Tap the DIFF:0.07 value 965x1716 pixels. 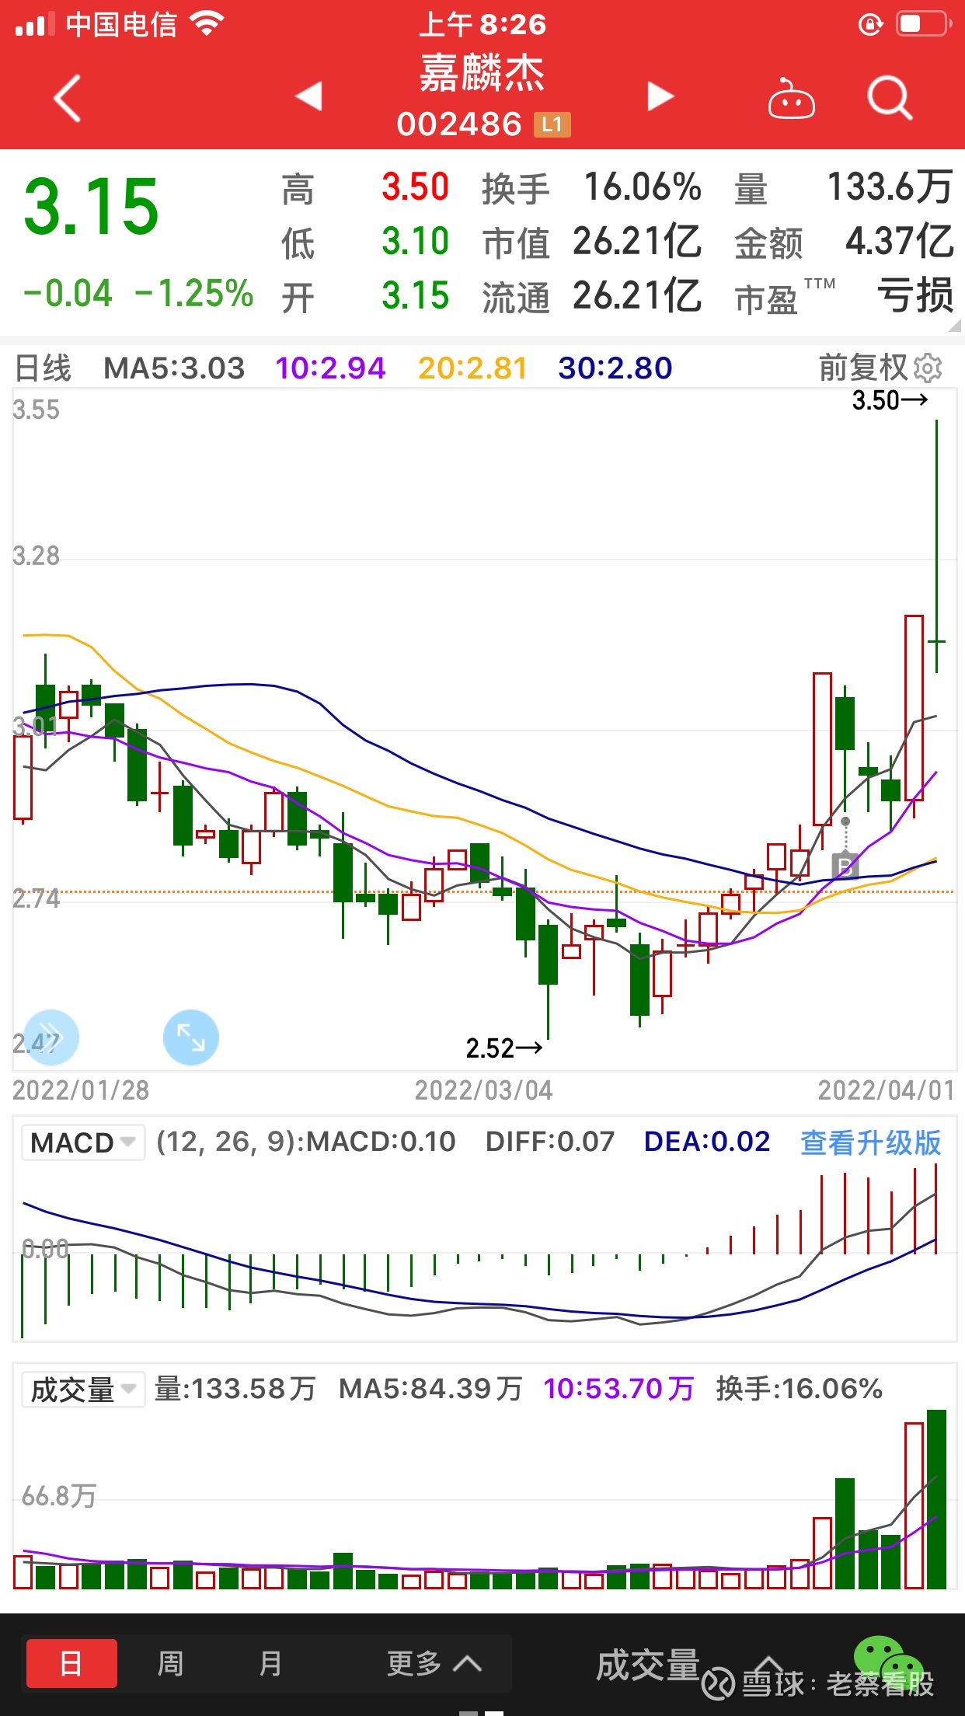tap(550, 1142)
